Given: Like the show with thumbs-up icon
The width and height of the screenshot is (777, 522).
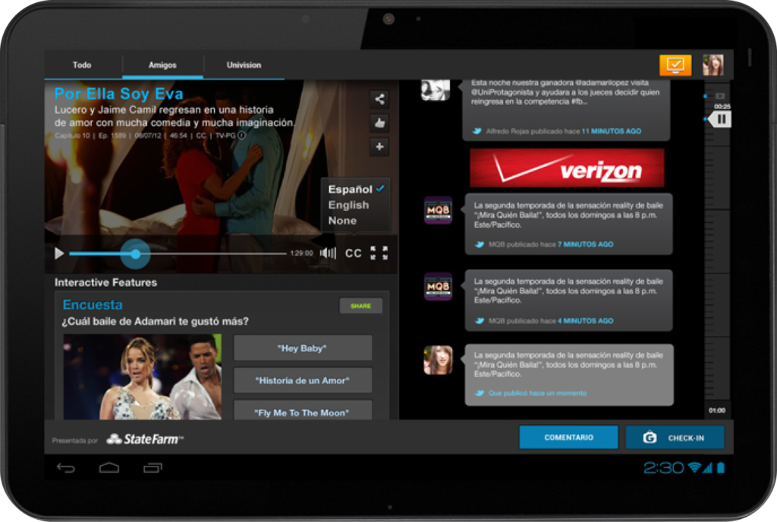Looking at the screenshot, I should 379,123.
